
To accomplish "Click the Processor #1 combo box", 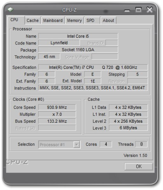I will [59, 144].
